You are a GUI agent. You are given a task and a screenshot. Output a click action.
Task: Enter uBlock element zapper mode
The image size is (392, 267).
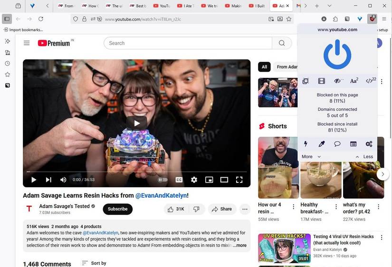(306, 144)
